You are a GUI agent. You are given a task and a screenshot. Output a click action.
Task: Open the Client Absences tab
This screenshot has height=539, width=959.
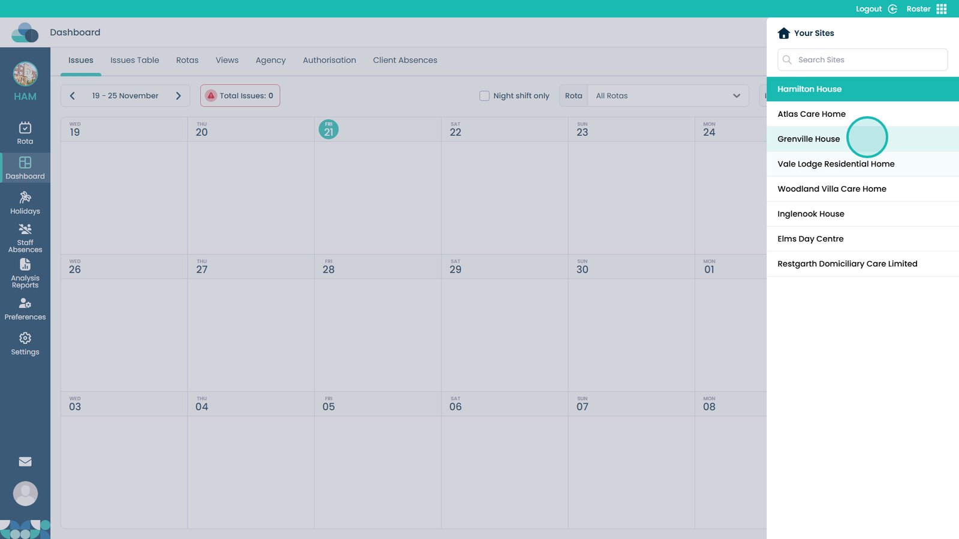405,60
